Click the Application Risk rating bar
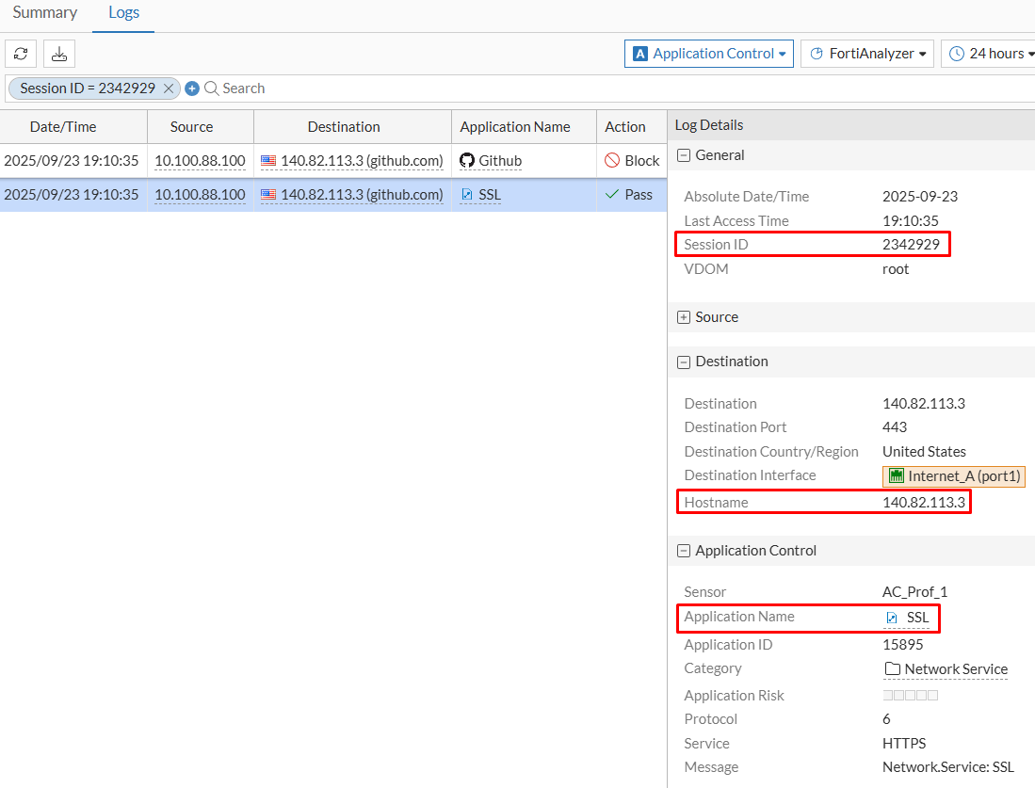The image size is (1035, 788). click(909, 695)
